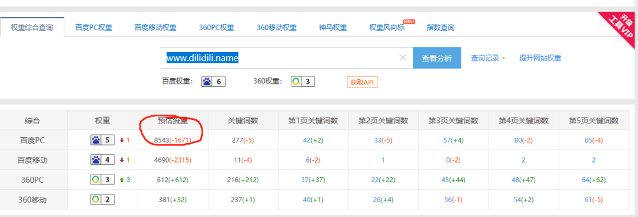Screen dimensions: 638x217
Task: Click the red down arrow in 百度移动 row
Action: pyautogui.click(x=122, y=160)
